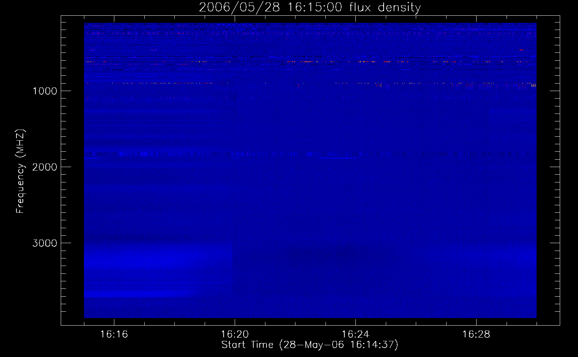The height and width of the screenshot is (357, 578).
Task: Click the '3000' frequency tick label
Action: (45, 243)
